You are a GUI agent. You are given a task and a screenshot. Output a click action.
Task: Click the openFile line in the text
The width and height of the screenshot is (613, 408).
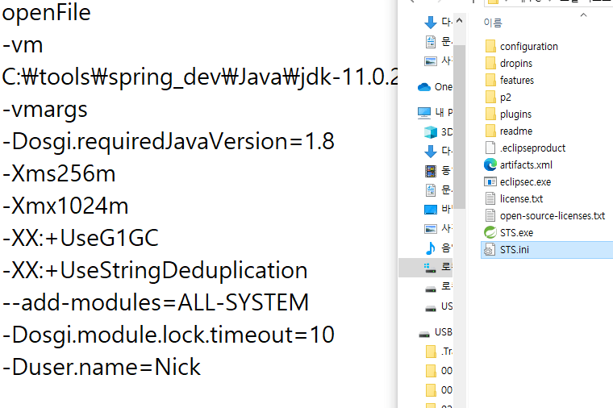click(x=47, y=13)
